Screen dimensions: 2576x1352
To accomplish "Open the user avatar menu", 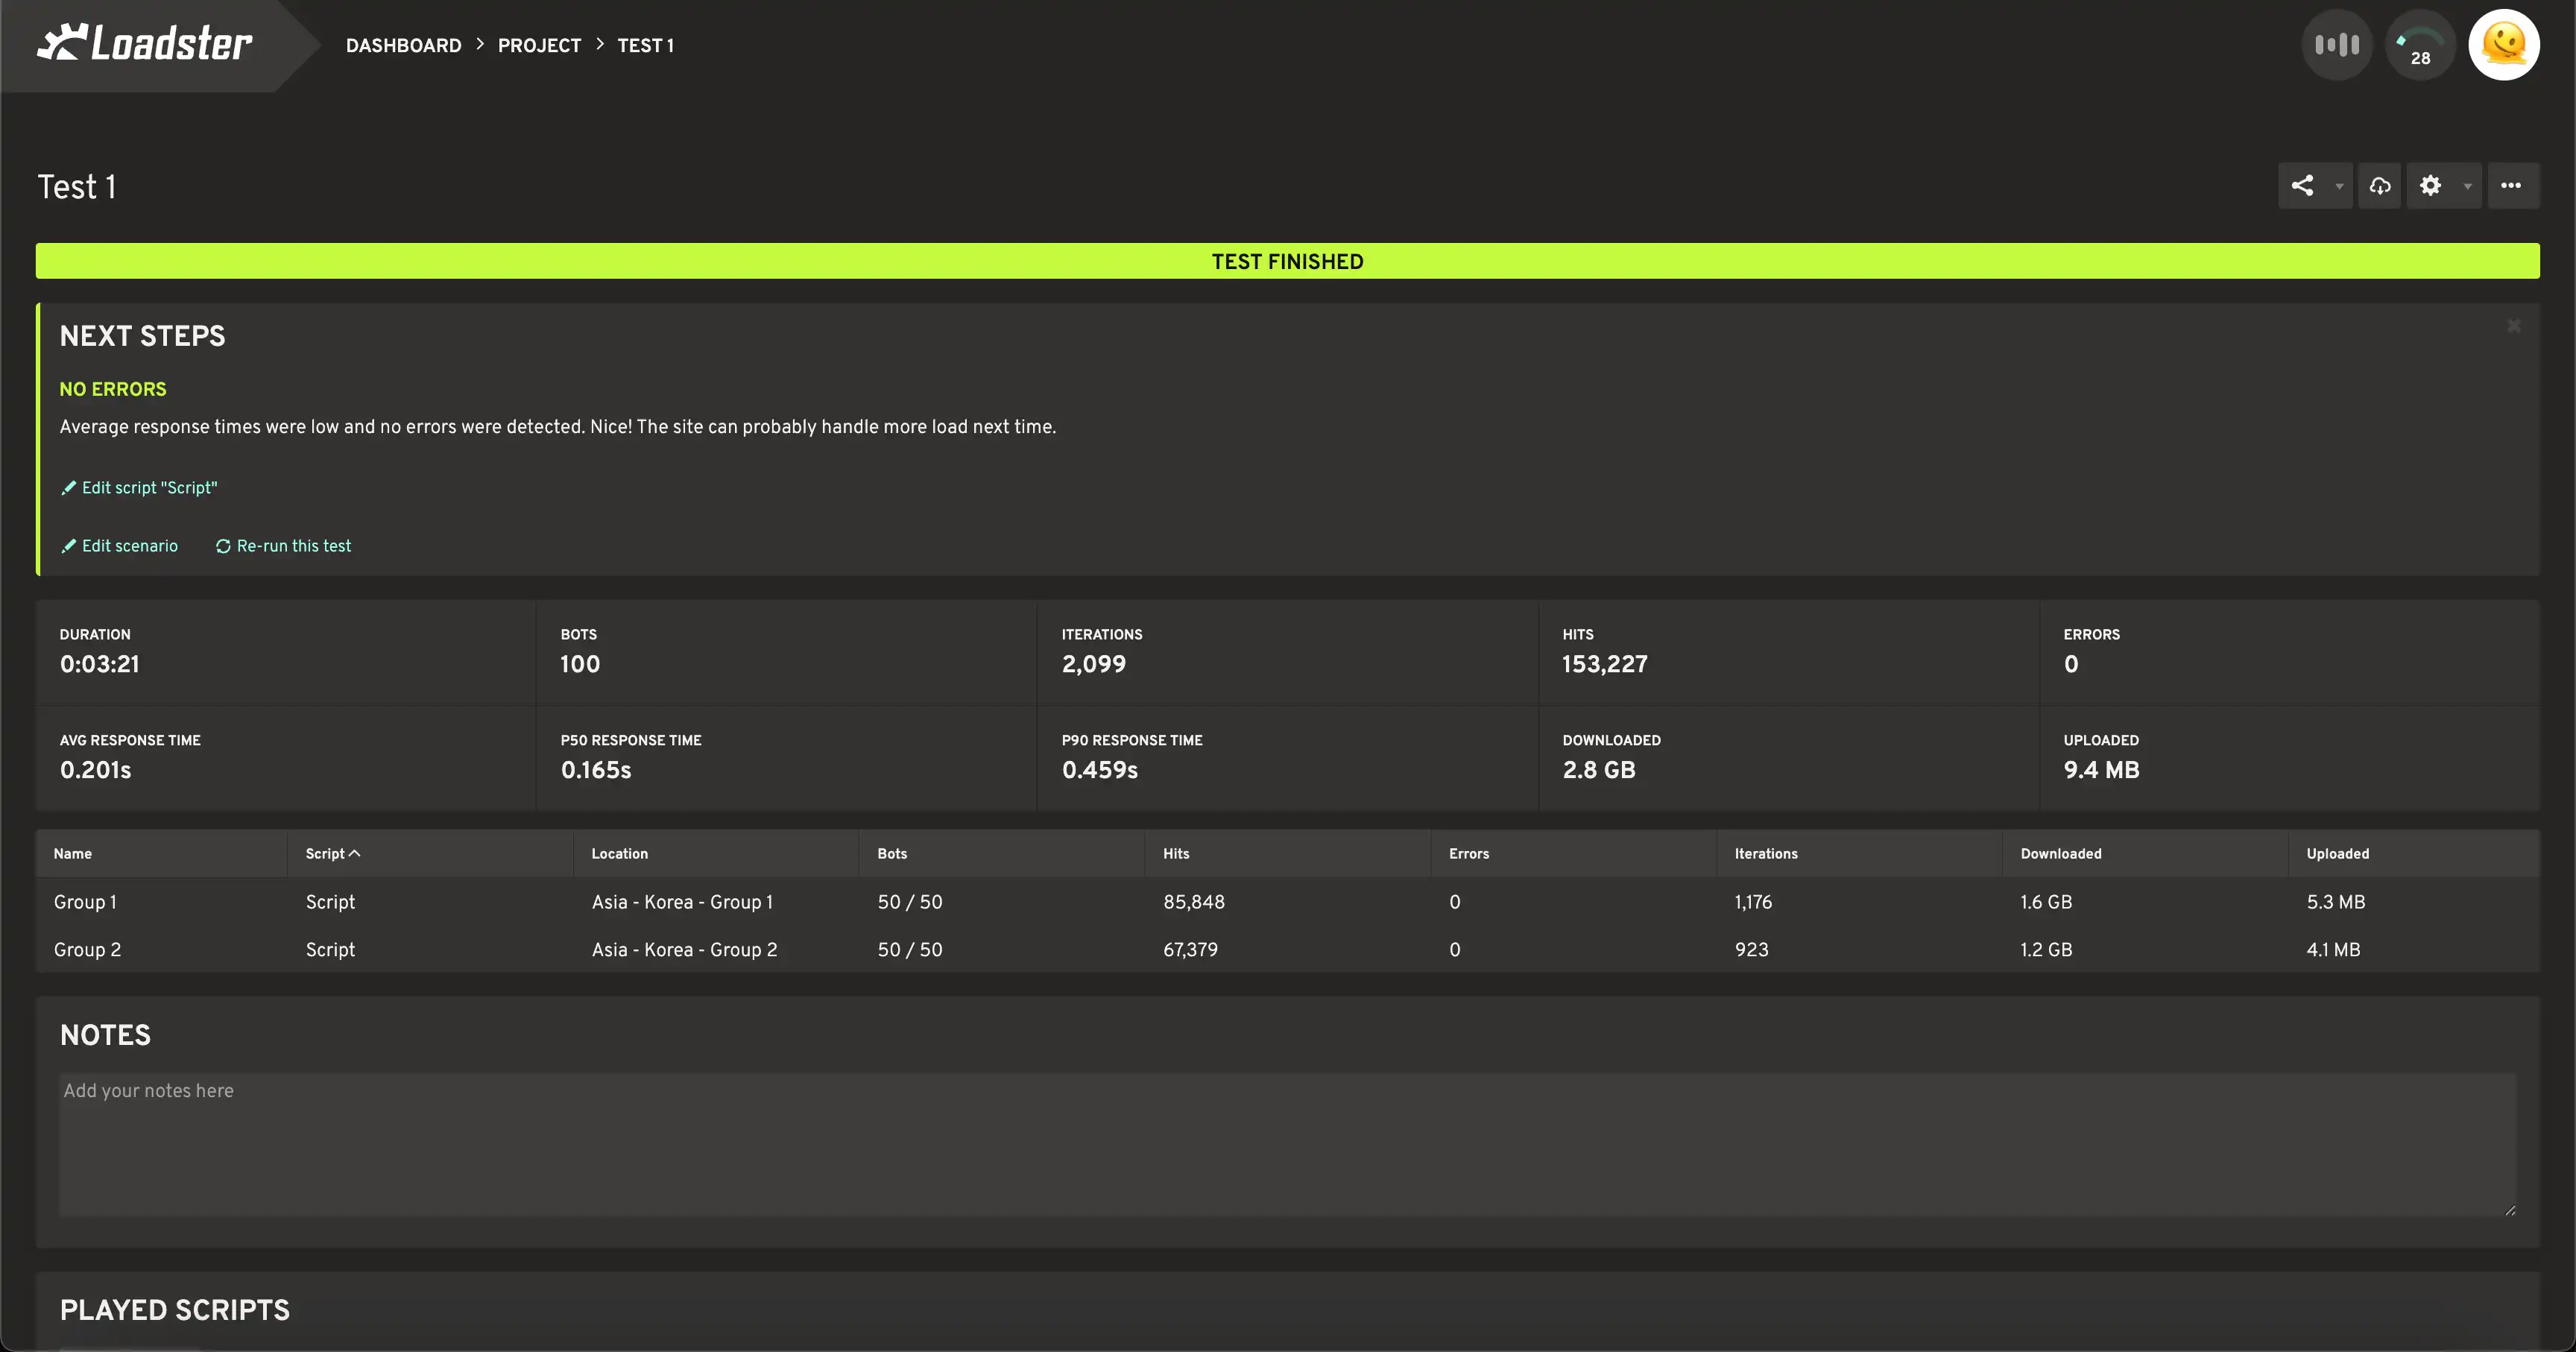I will coord(2504,45).
